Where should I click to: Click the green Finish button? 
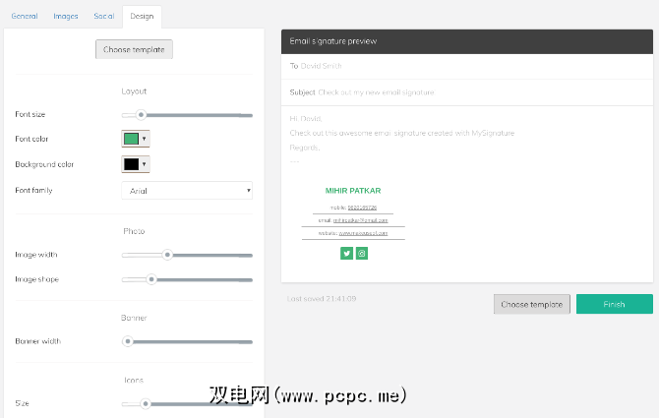coord(615,304)
